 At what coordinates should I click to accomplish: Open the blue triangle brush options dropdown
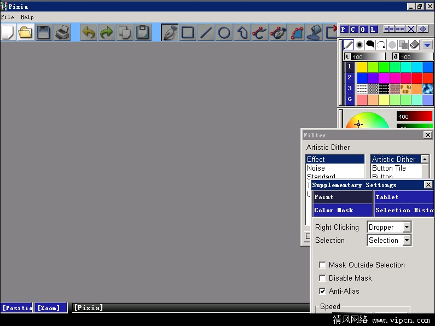pos(427,45)
